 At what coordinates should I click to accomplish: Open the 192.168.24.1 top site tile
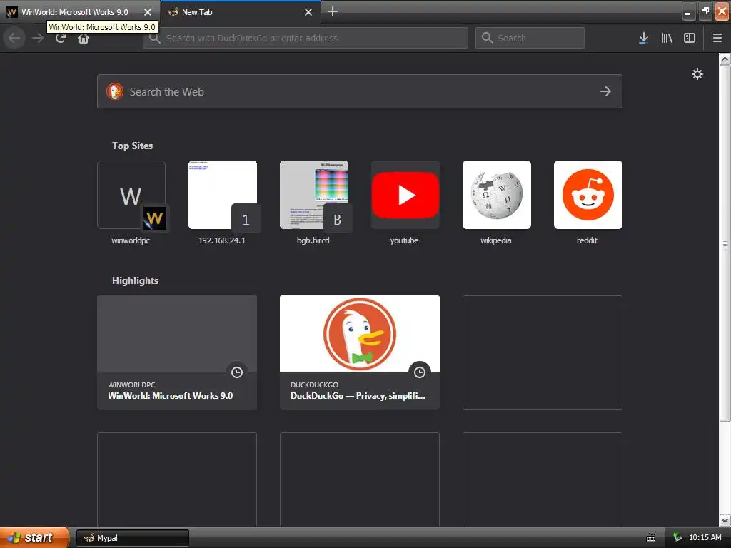coord(223,195)
